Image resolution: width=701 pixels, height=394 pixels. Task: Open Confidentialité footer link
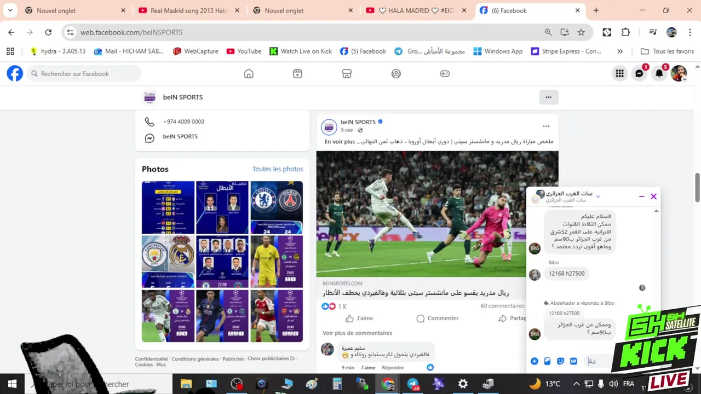[x=151, y=359]
